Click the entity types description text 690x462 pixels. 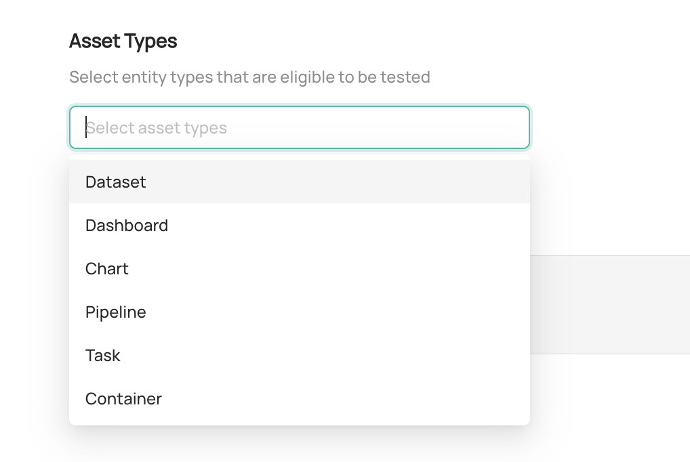[x=249, y=77]
